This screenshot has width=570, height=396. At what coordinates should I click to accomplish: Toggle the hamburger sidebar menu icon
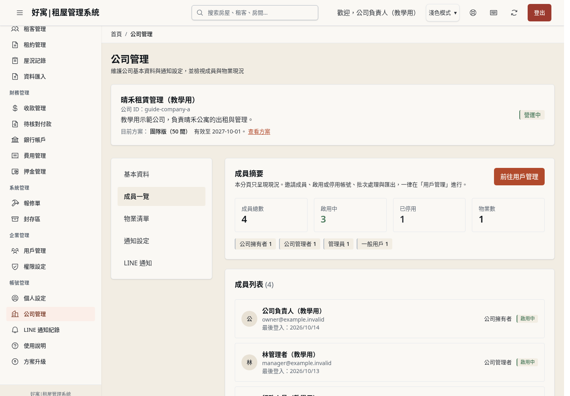click(x=20, y=13)
